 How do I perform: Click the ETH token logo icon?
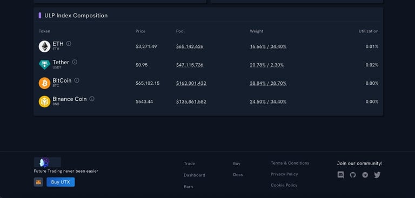(x=44, y=46)
